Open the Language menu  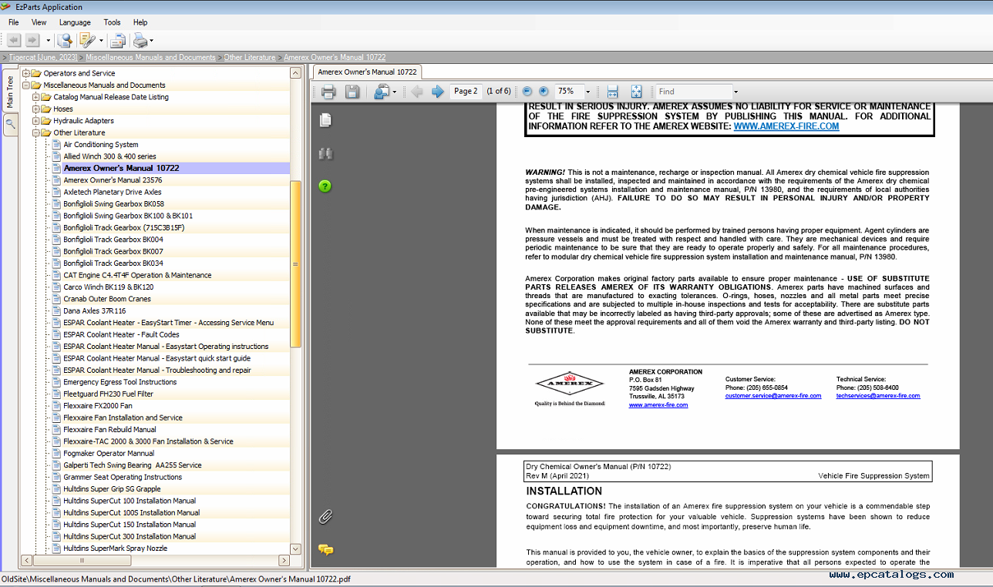75,22
